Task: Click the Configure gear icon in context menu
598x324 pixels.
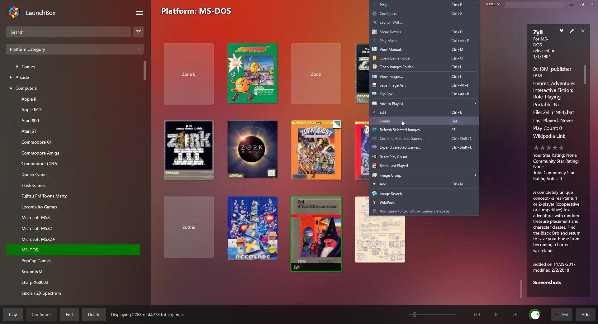Action: click(374, 13)
